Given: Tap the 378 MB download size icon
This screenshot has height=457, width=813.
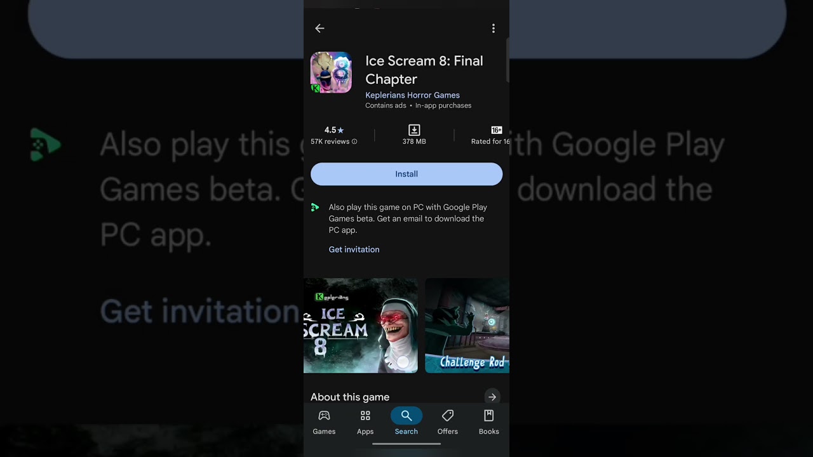Looking at the screenshot, I should [x=414, y=129].
